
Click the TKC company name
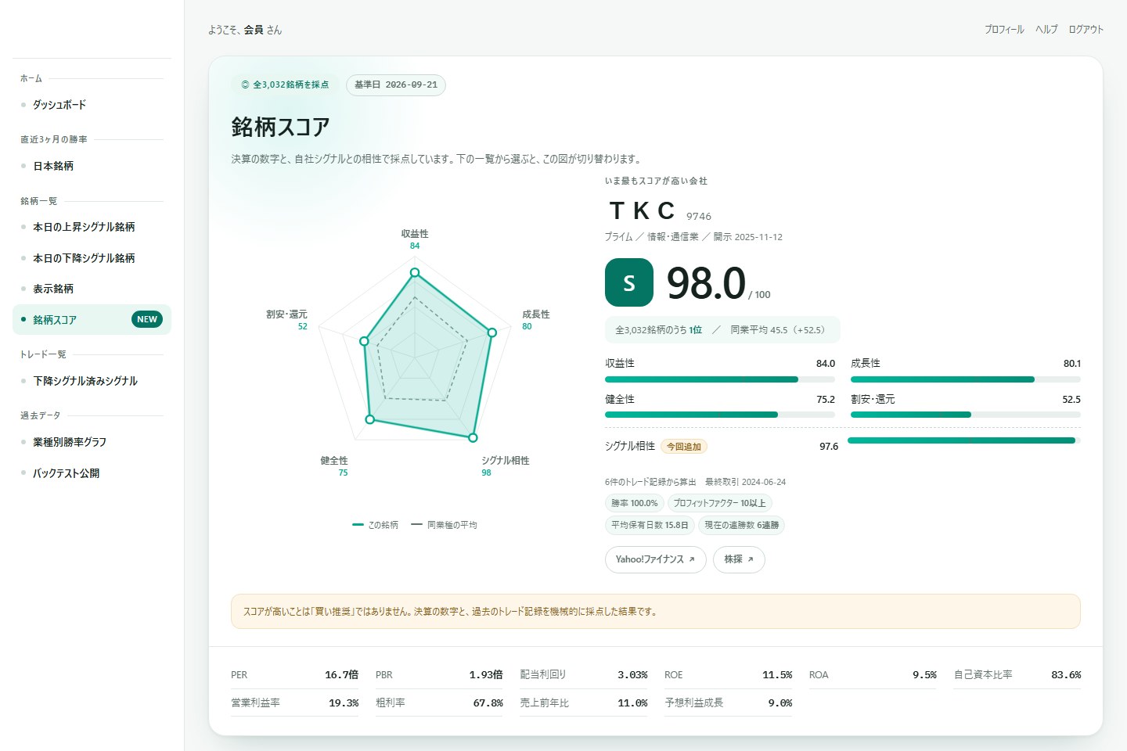[x=642, y=210]
